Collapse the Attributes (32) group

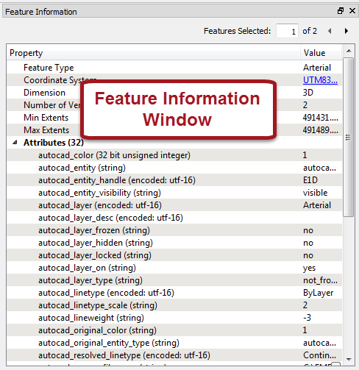coord(15,142)
